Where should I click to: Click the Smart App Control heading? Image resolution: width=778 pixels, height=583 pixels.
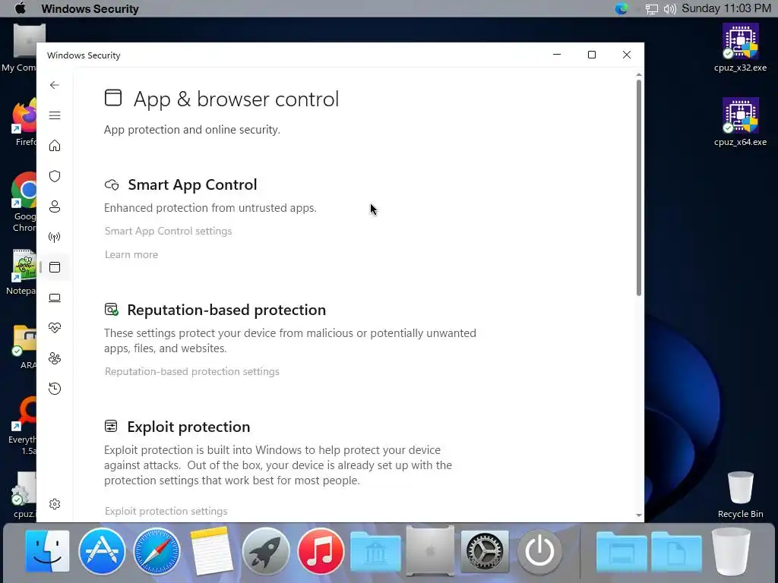click(192, 184)
